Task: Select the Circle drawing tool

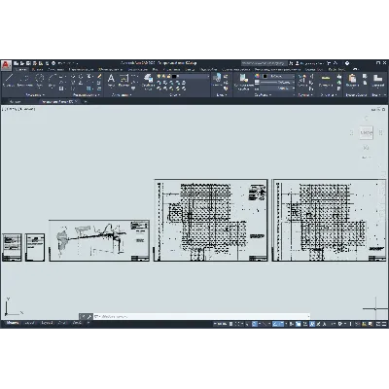Action: (x=40, y=80)
